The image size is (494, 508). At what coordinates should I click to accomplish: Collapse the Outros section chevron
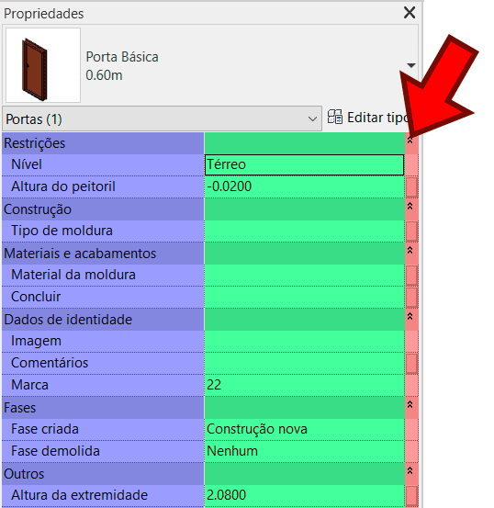[410, 470]
